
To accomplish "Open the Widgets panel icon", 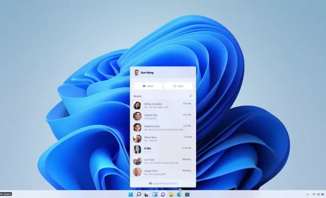I will (155, 195).
